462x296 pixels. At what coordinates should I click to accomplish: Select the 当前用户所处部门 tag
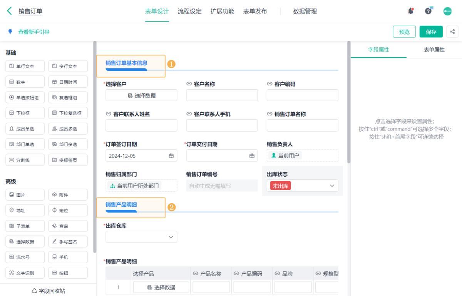coord(134,186)
